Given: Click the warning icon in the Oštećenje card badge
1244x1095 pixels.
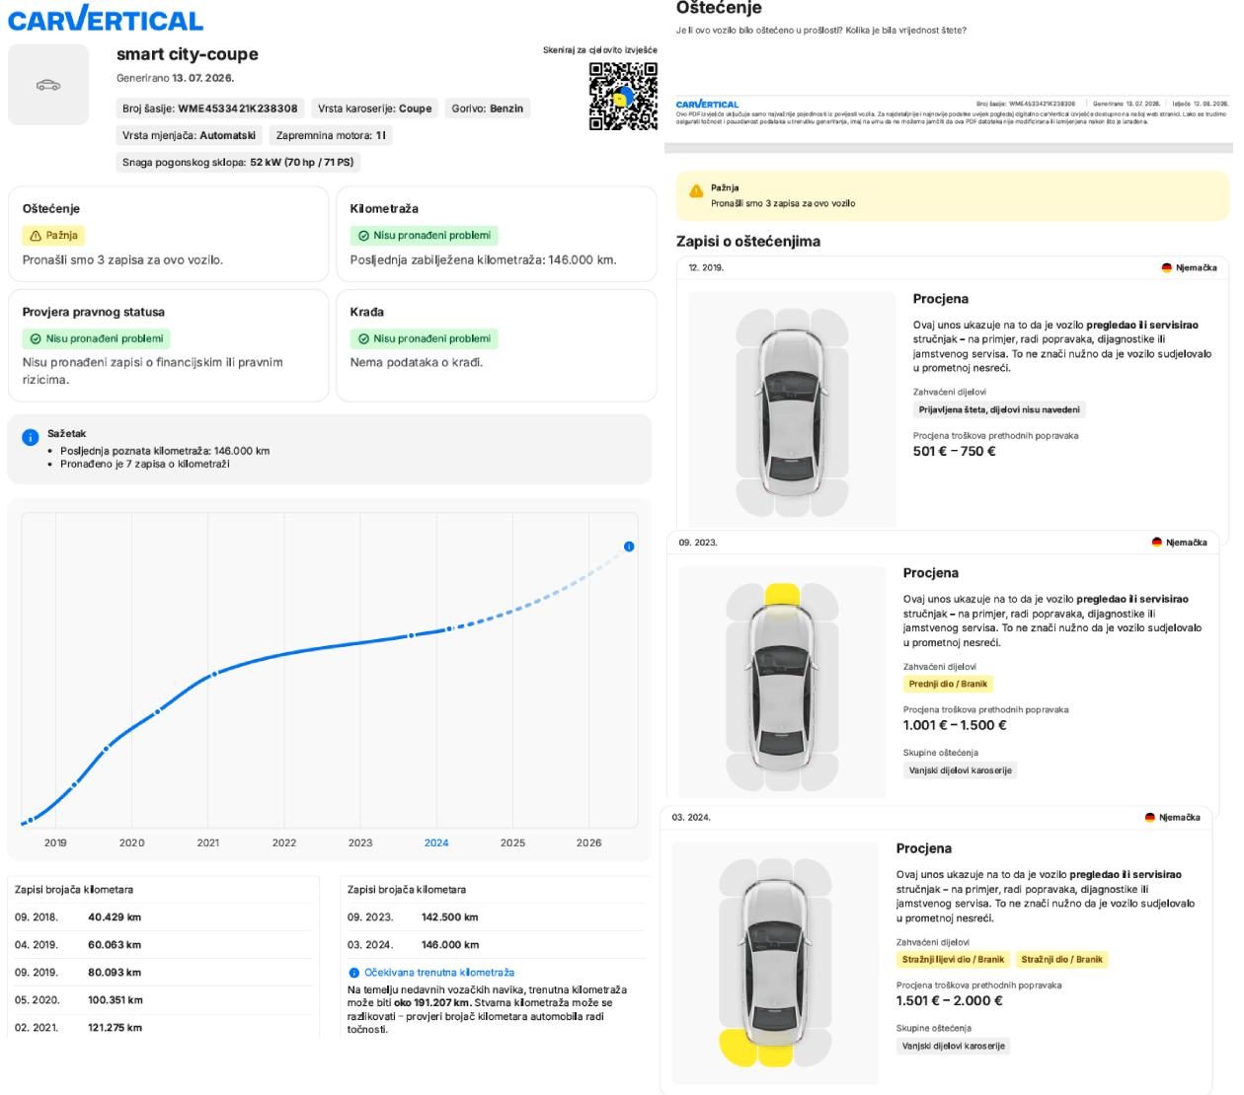Looking at the screenshot, I should tap(37, 236).
